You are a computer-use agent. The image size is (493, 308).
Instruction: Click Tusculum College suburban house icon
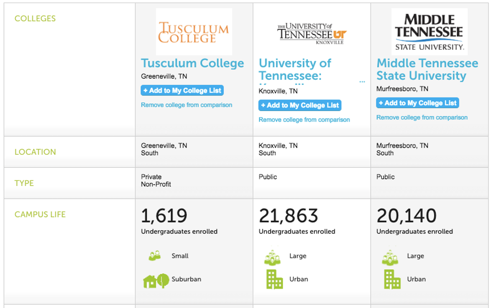point(155,280)
